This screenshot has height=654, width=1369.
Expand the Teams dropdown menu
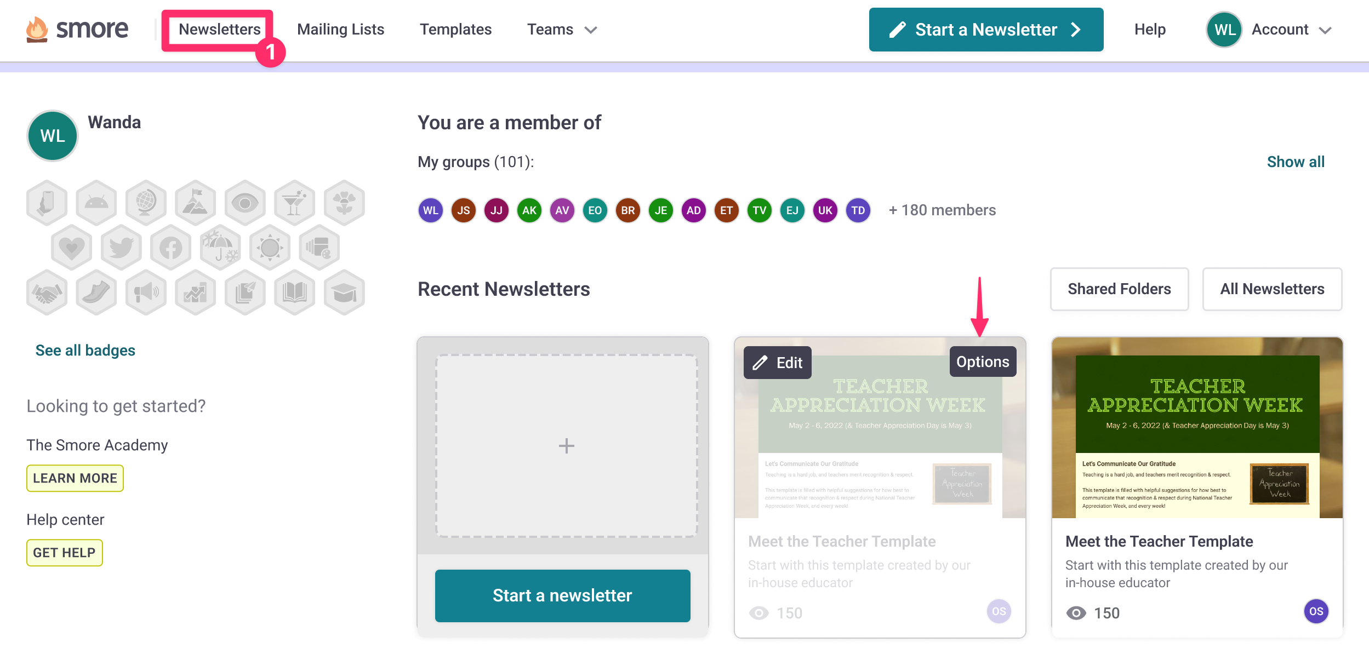(x=562, y=30)
